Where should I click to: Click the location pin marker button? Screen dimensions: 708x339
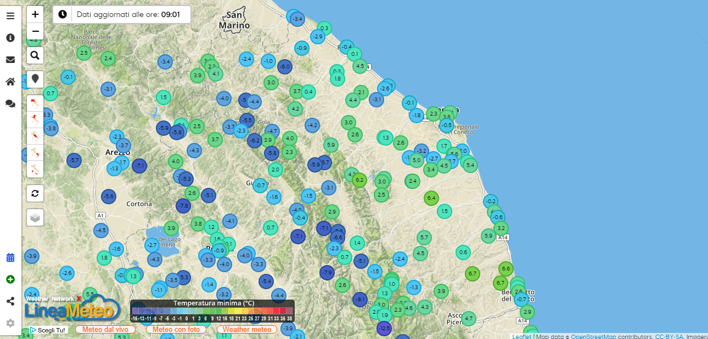coord(35,79)
